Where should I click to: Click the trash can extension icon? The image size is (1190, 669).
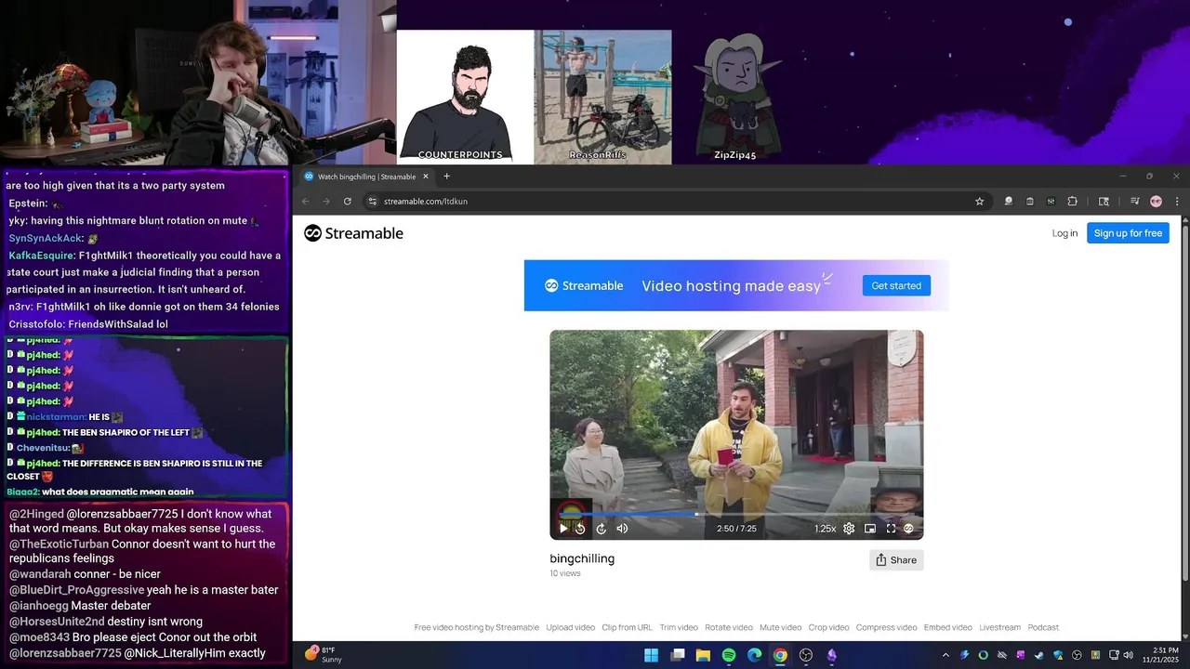click(x=1029, y=202)
